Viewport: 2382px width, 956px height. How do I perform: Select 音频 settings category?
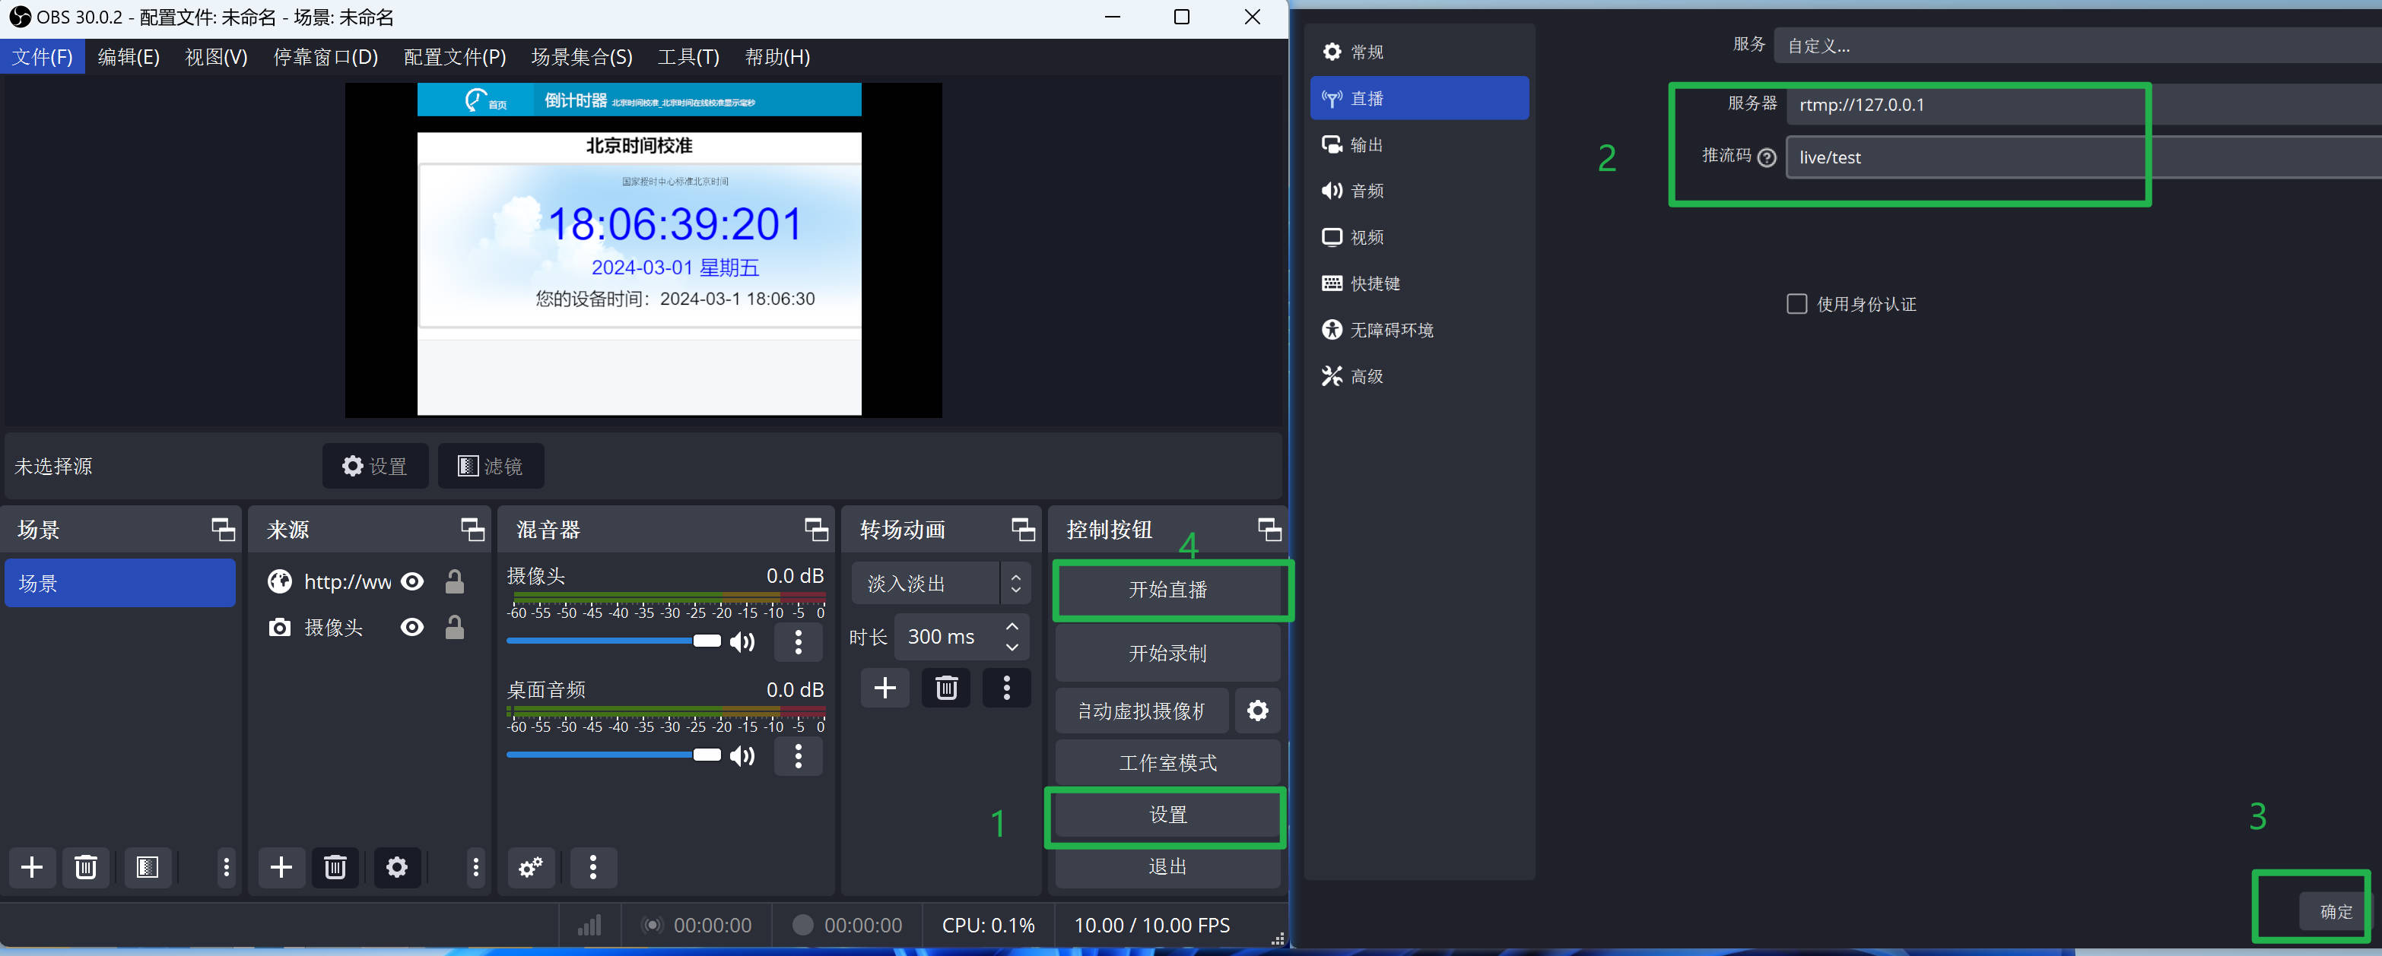tap(1419, 190)
